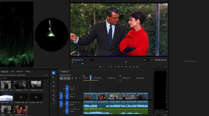Click the Extract button
The width and height of the screenshot is (209, 116).
click(134, 67)
